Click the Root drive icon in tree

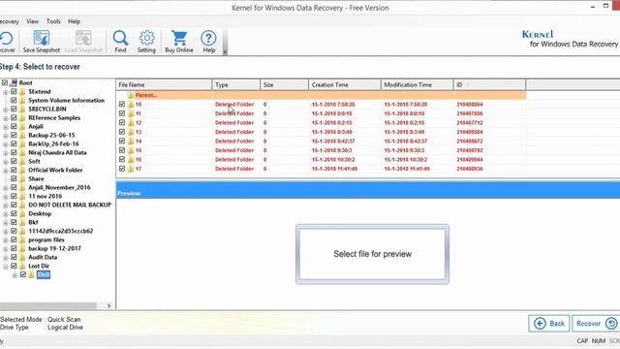pos(14,82)
